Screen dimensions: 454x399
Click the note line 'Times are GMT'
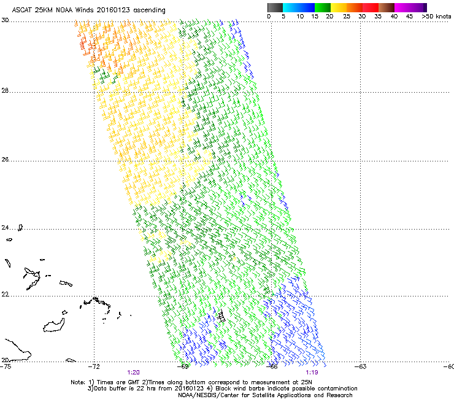point(120,382)
